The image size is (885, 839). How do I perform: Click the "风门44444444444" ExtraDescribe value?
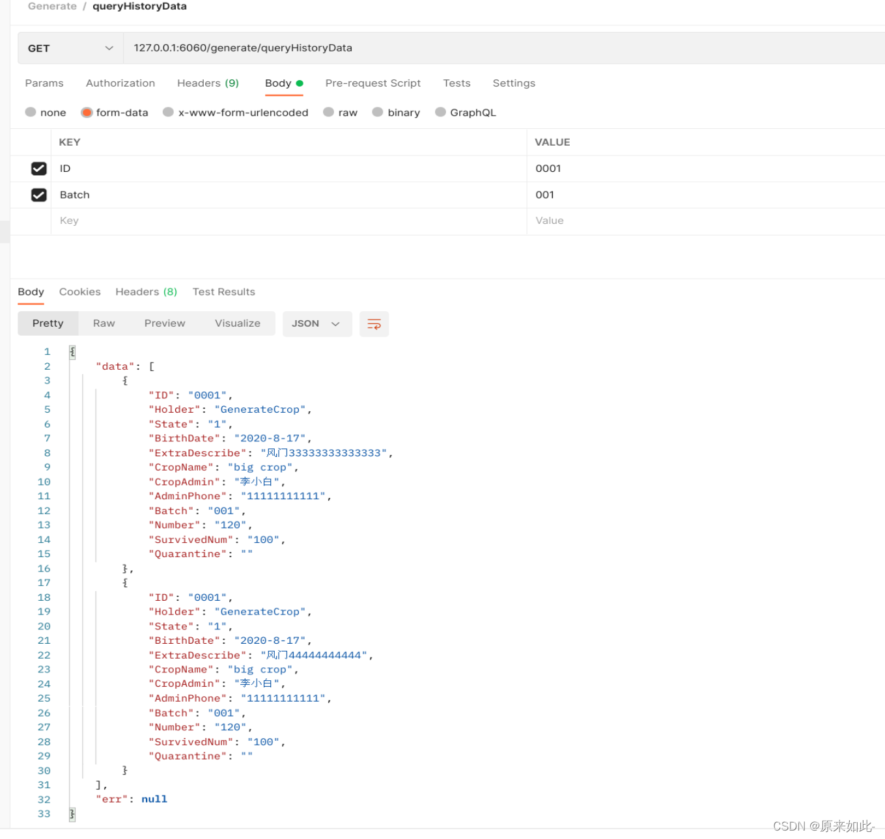click(314, 655)
